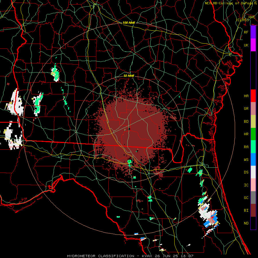The width and height of the screenshot is (258, 258).
Task: Click the 'ND' legend label
Action: pyautogui.click(x=246, y=223)
